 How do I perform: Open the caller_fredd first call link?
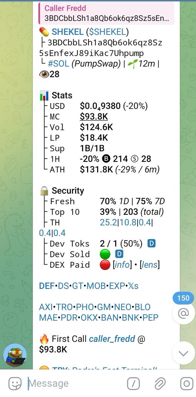(112, 339)
